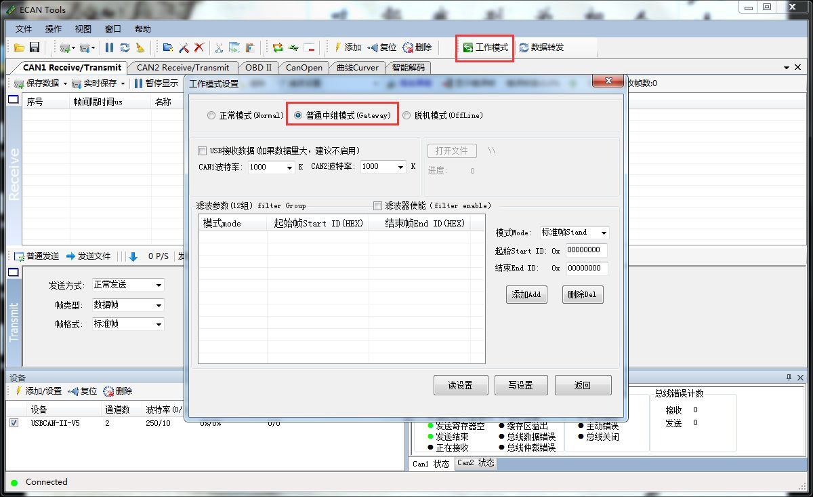813x497 pixels.
Task: Click the 添加Add button
Action: click(x=526, y=295)
